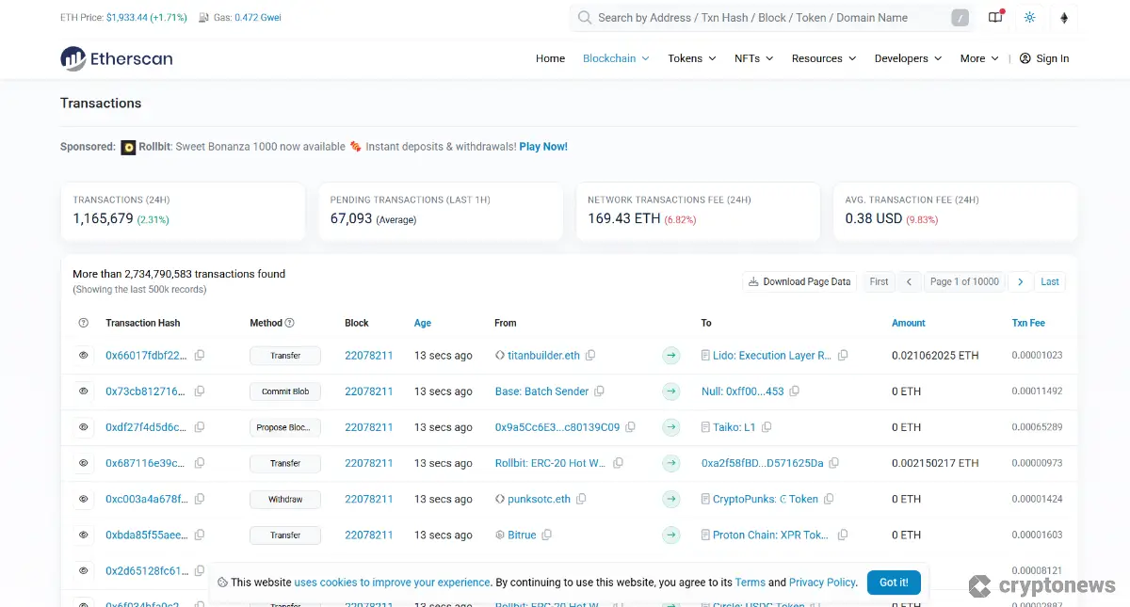Copy the titanbuilder.eth address via copy icon

point(589,356)
